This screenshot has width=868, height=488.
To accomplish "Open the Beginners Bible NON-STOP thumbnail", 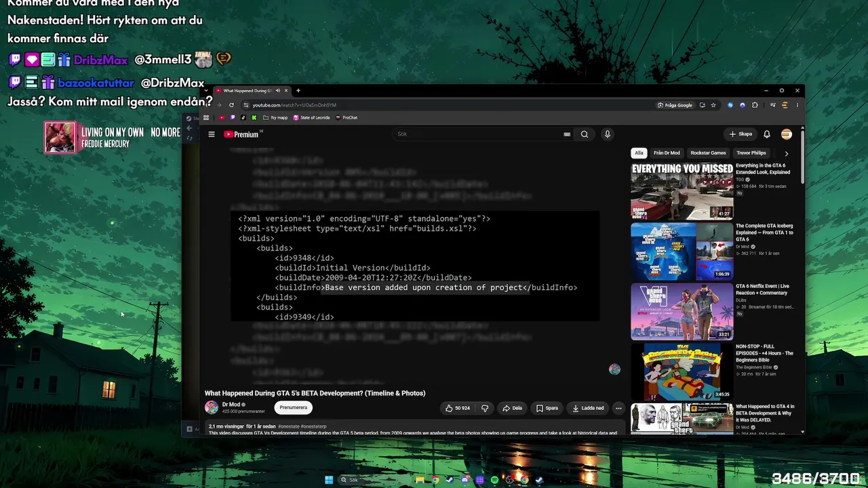I will (682, 372).
